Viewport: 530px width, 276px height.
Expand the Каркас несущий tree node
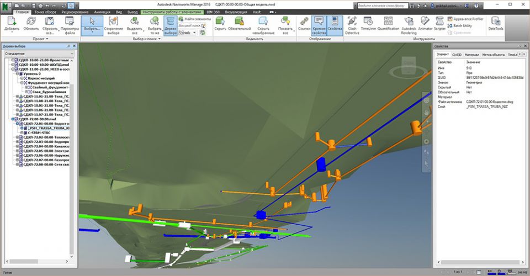(x=22, y=78)
